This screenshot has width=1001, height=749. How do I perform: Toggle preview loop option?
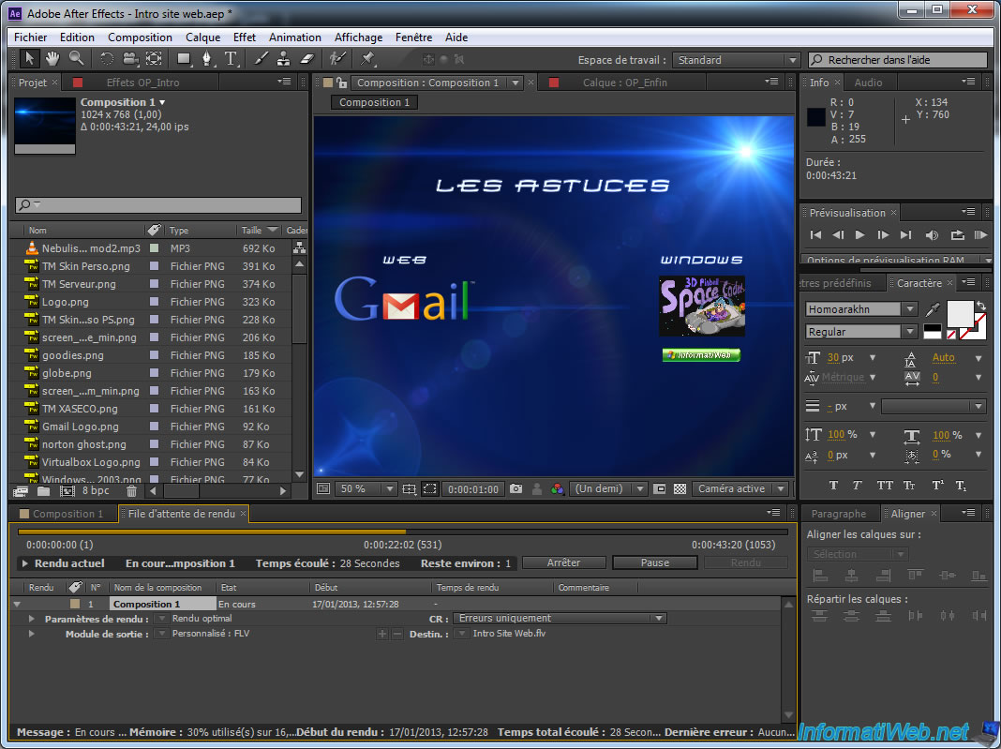point(957,235)
